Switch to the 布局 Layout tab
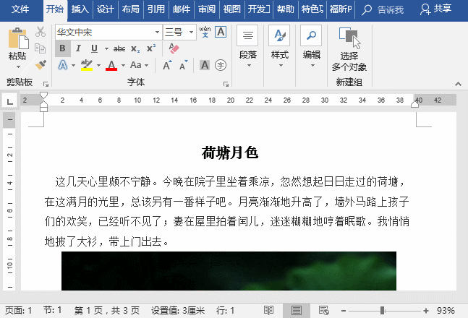Screen dimensions: 468x318 tap(131, 9)
